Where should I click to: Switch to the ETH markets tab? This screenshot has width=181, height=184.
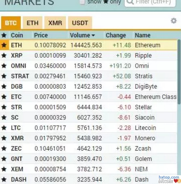coord(32,23)
